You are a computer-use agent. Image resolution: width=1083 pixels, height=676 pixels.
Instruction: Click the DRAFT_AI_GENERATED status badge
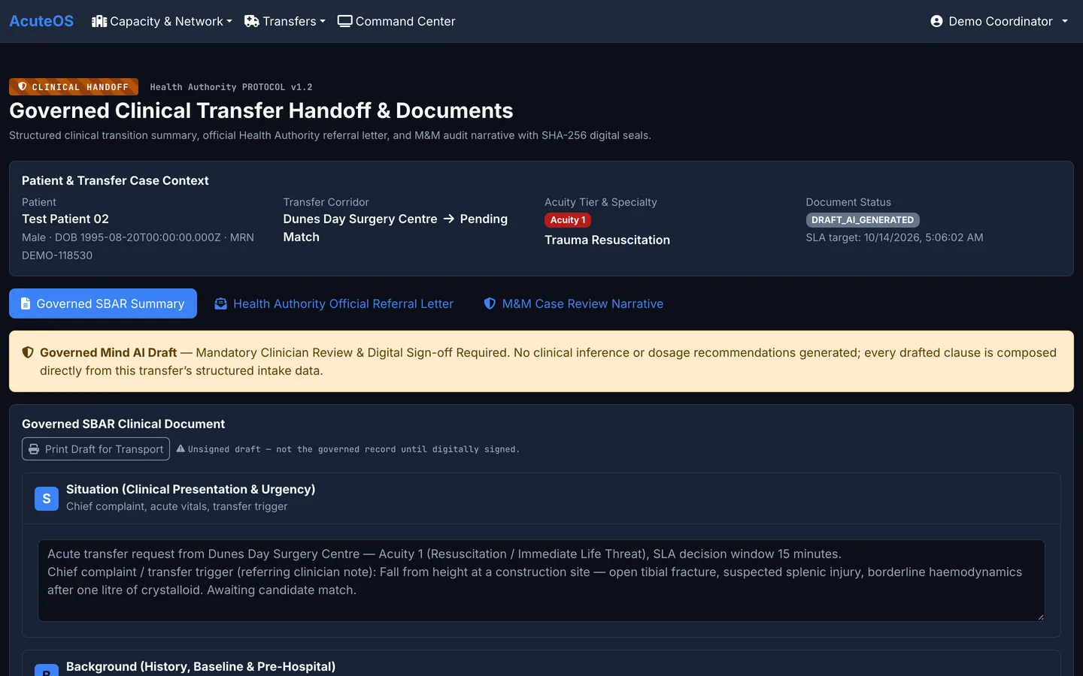tap(863, 220)
